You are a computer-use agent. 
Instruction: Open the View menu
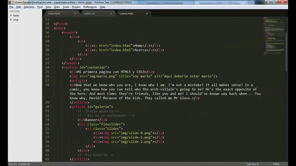pos(48,7)
